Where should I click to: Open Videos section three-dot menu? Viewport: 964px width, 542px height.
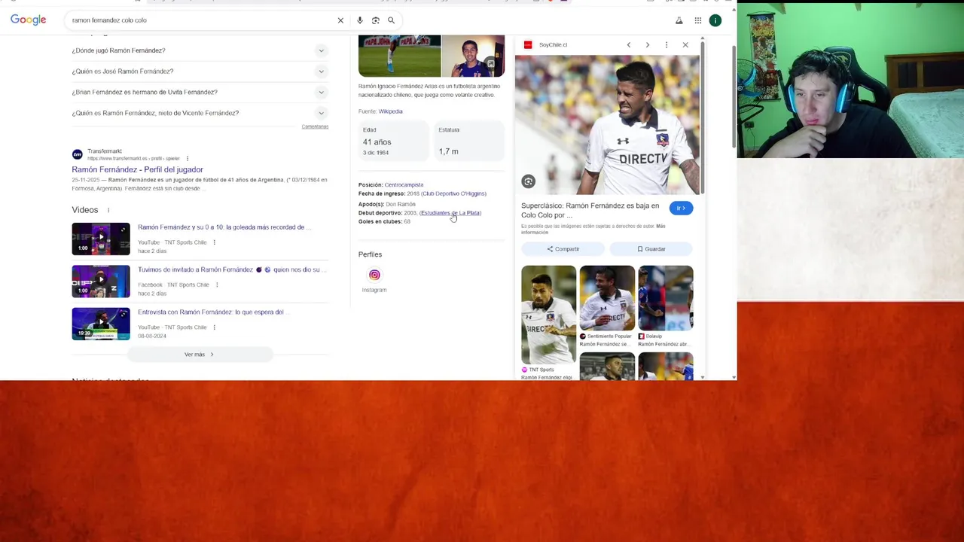click(x=108, y=210)
